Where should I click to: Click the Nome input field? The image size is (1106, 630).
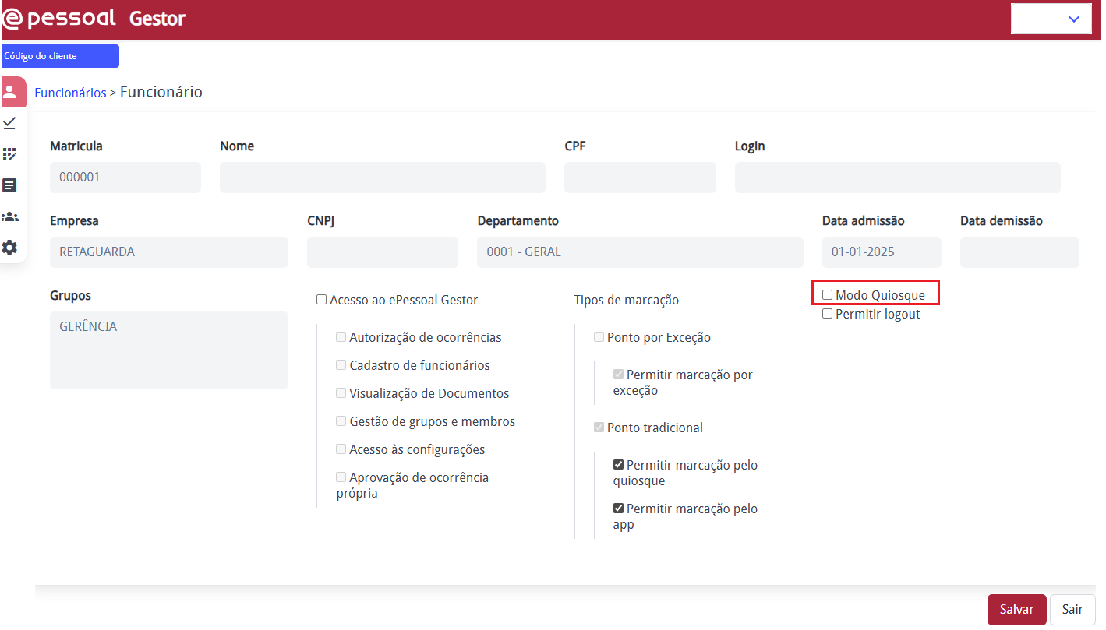pyautogui.click(x=382, y=178)
